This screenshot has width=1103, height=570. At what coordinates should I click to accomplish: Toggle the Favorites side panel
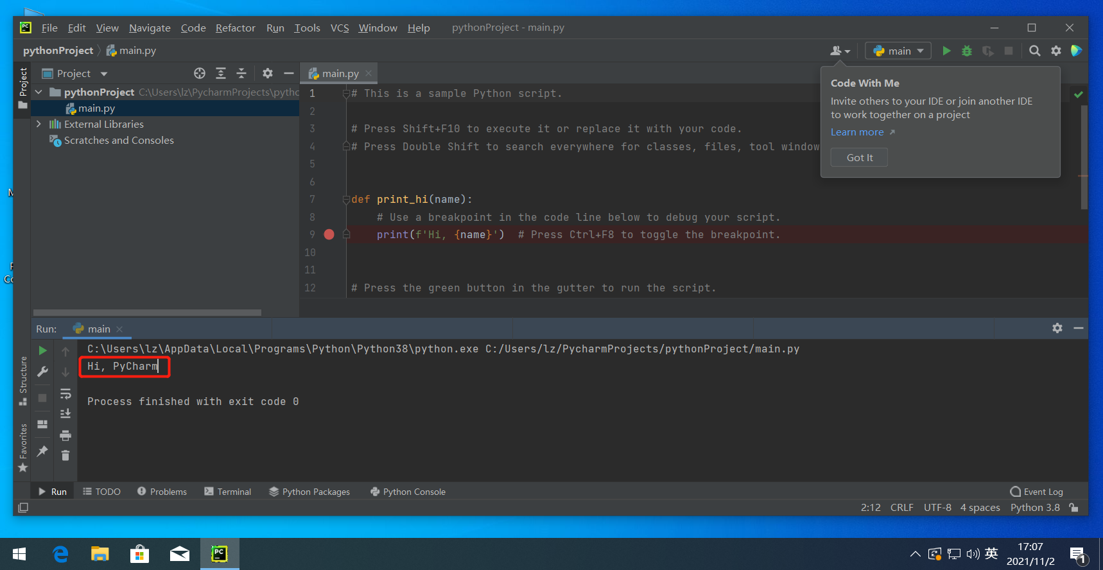(23, 447)
